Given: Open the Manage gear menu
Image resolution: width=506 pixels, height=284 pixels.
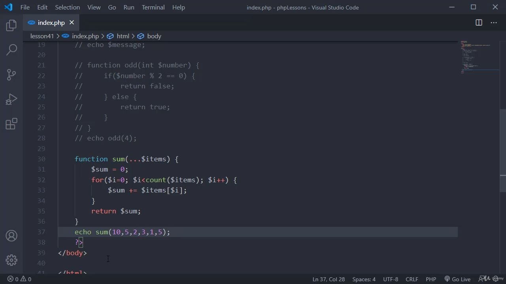Looking at the screenshot, I should 11,260.
